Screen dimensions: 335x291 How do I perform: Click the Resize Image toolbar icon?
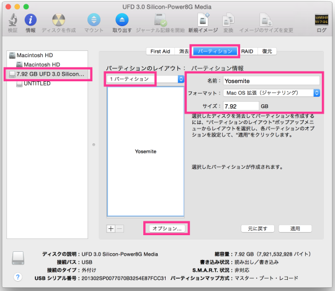(266, 20)
